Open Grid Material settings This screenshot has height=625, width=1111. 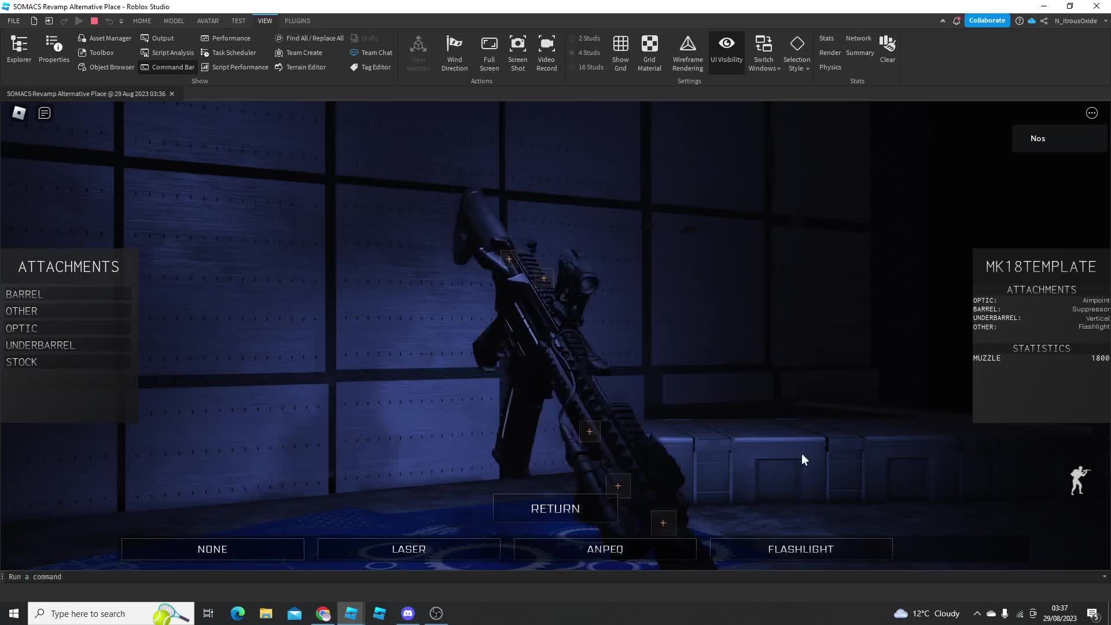649,52
